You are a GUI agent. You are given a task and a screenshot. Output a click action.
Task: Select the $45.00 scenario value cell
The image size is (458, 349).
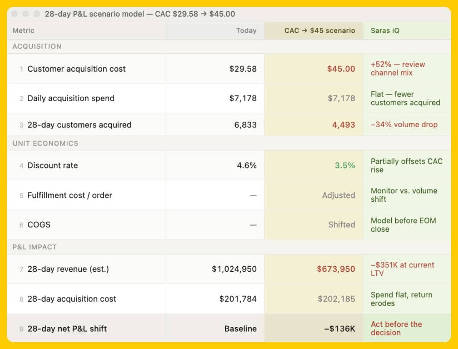[x=341, y=69]
